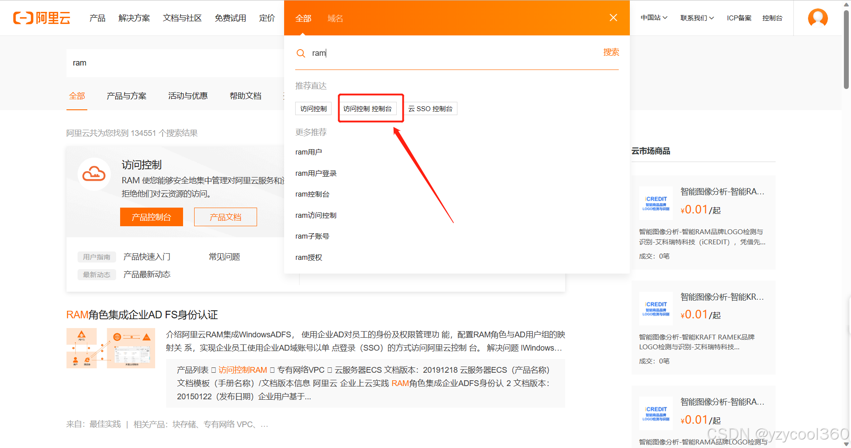The height and width of the screenshot is (448, 851).
Task: Open the 免费试用 menu item
Action: 230,18
